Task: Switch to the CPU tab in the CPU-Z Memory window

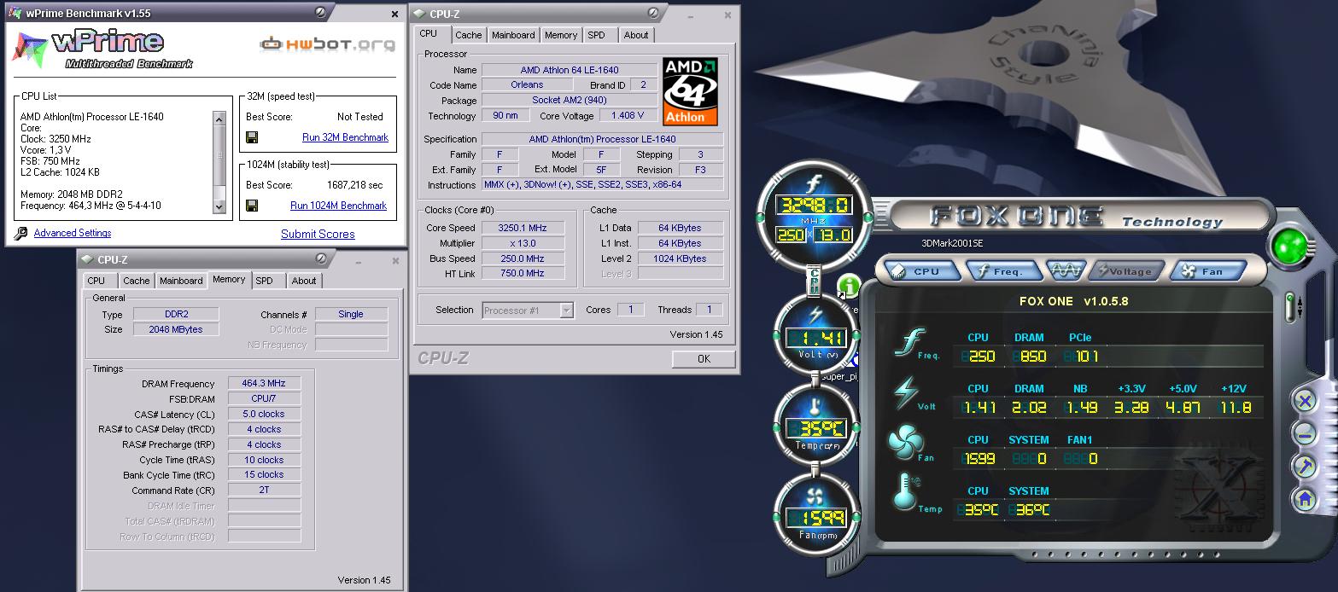Action: pyautogui.click(x=96, y=281)
